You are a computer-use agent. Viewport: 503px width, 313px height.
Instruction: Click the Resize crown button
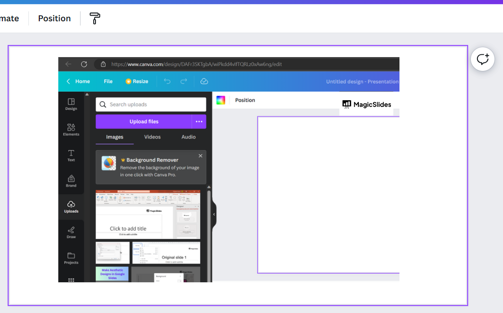point(137,81)
